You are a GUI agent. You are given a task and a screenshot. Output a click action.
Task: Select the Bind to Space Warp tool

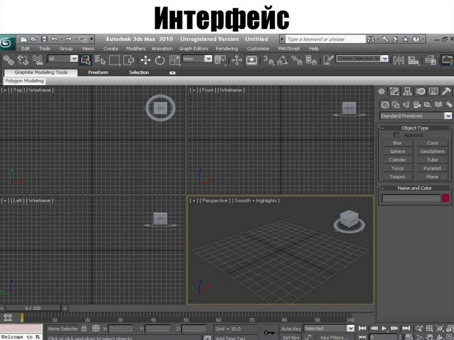click(37, 60)
